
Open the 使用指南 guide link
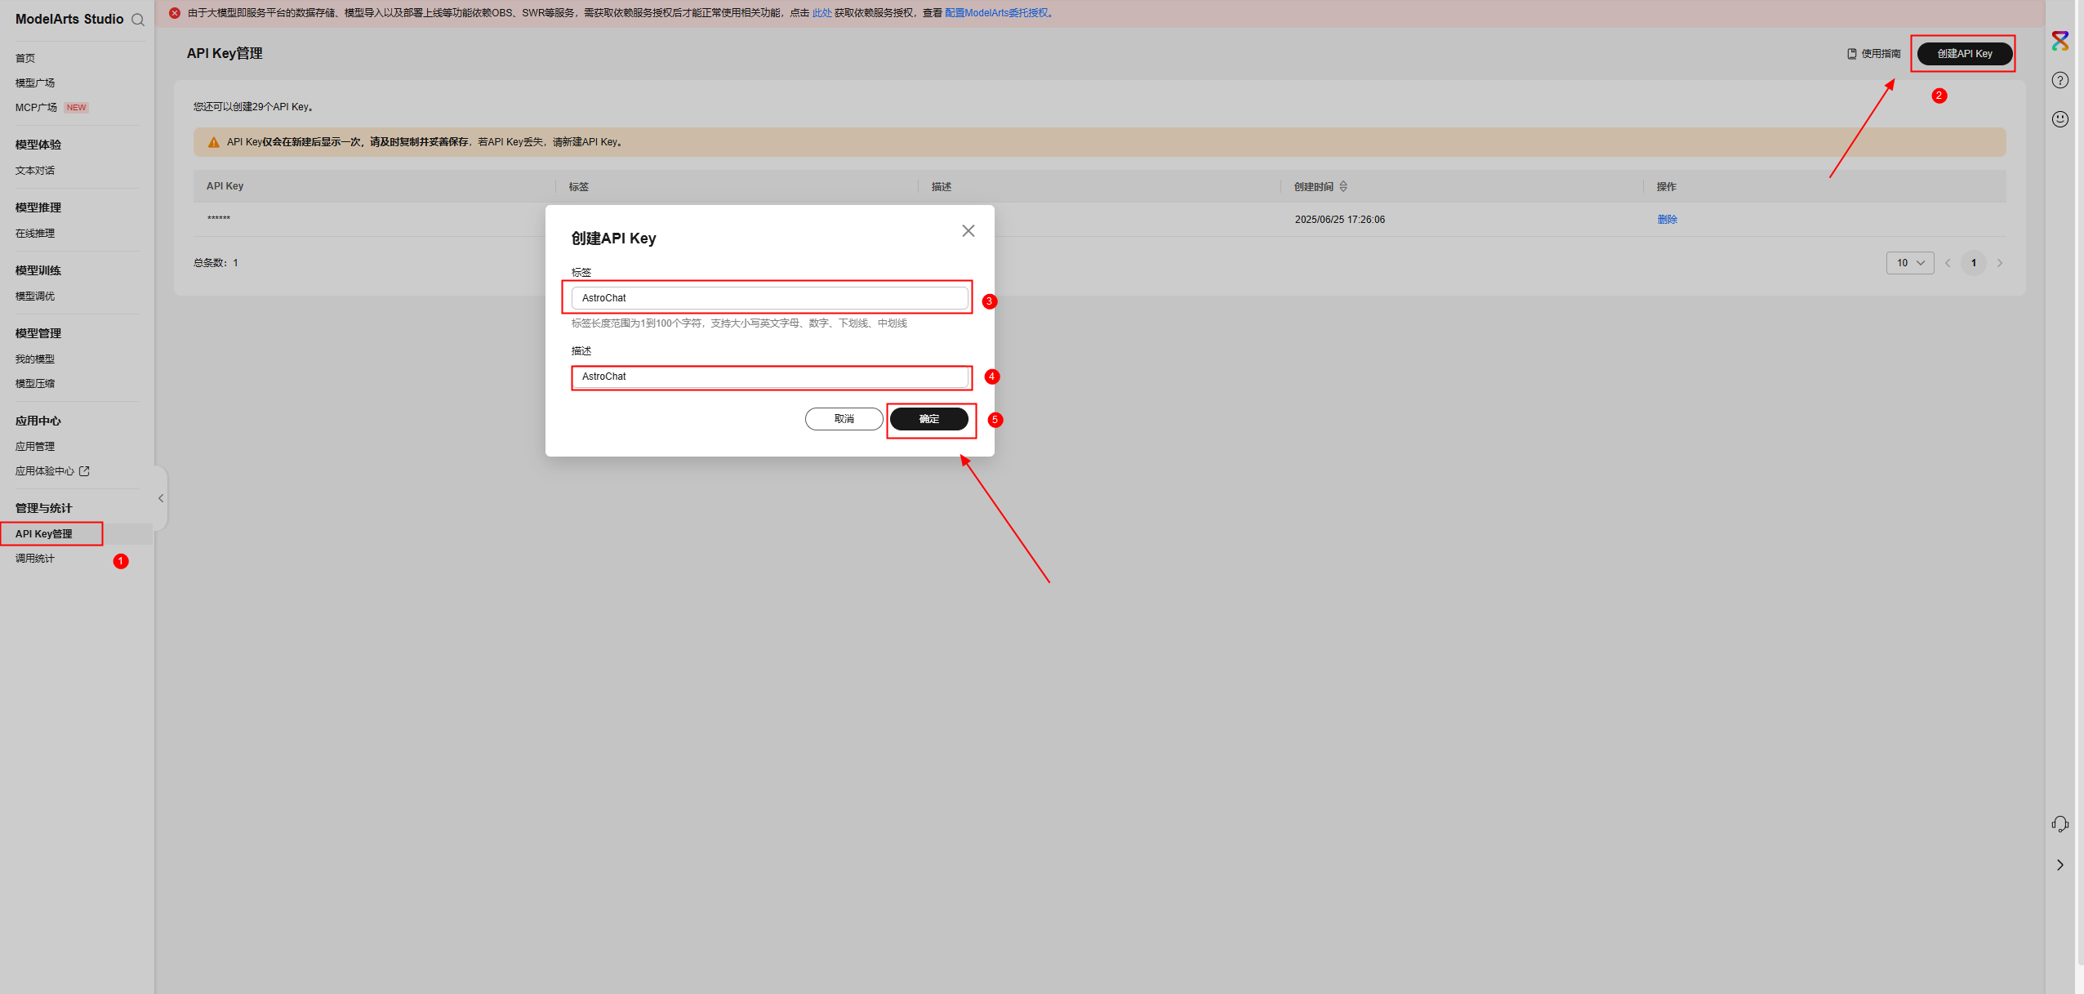[x=1874, y=54]
